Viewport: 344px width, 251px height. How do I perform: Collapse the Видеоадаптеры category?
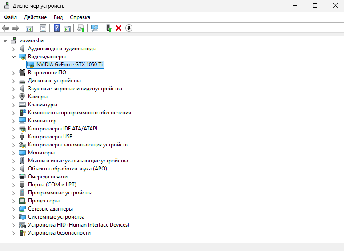[x=14, y=57]
